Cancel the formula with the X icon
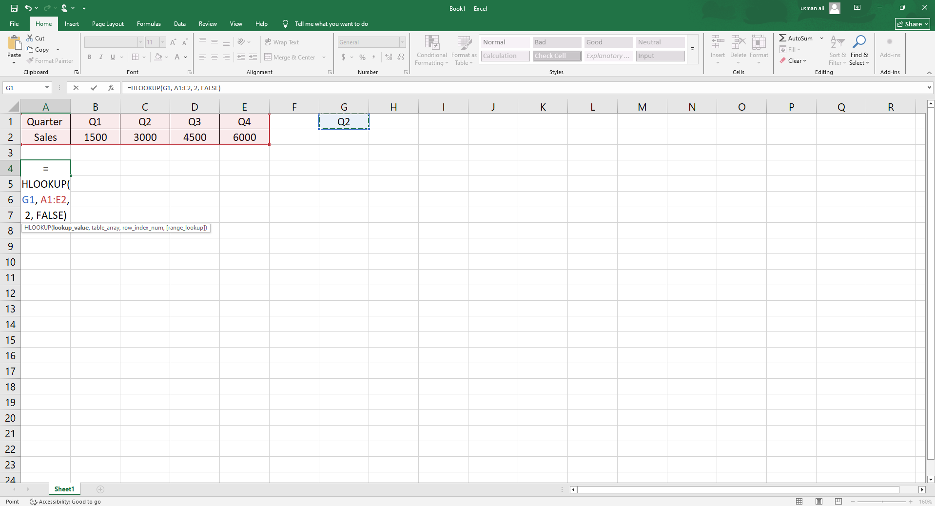The image size is (935, 506). click(76, 88)
